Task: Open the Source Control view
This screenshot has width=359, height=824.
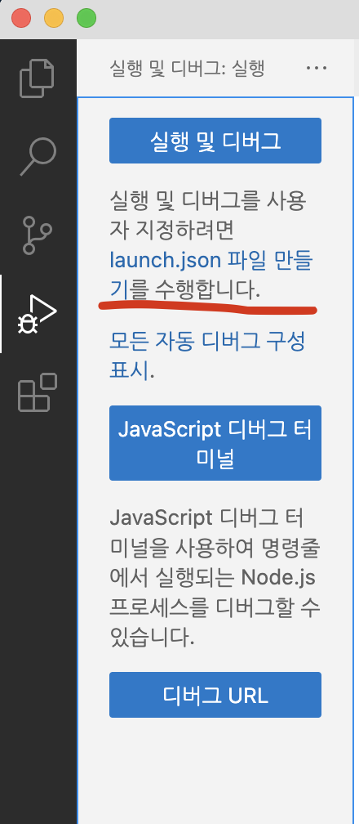Action: pos(38,235)
